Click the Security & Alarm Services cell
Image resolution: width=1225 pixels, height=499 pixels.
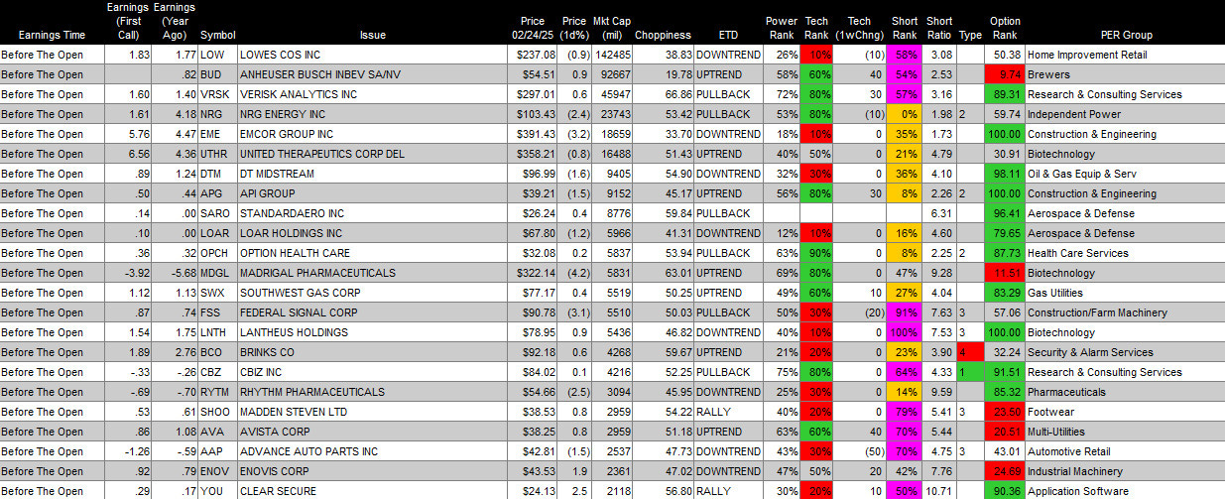tap(1125, 352)
